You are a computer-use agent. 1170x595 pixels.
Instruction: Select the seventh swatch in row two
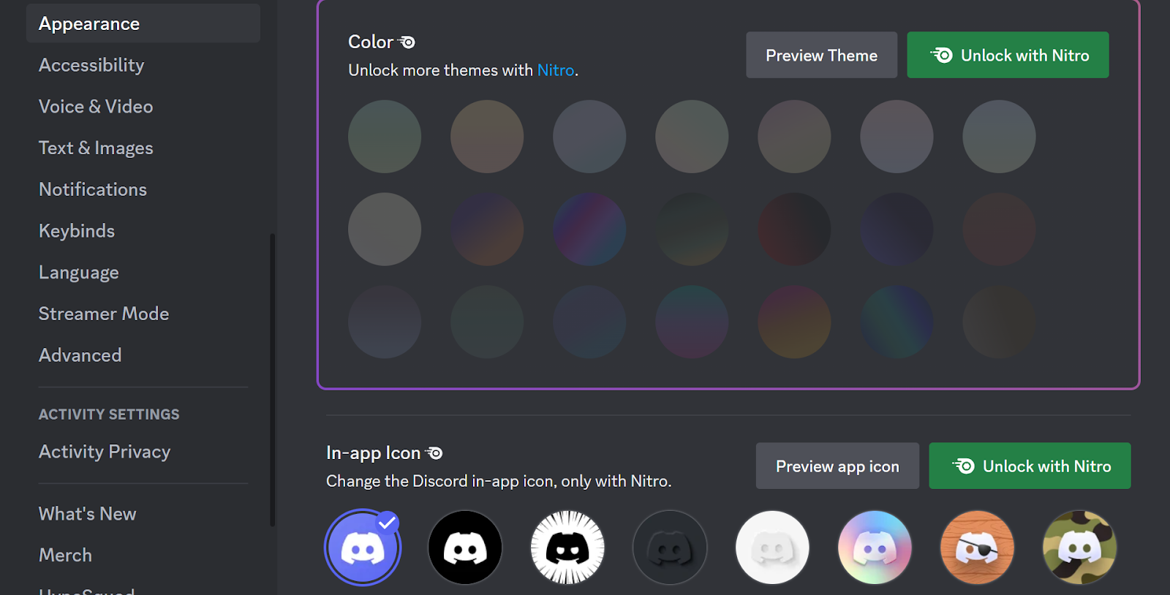tap(999, 229)
